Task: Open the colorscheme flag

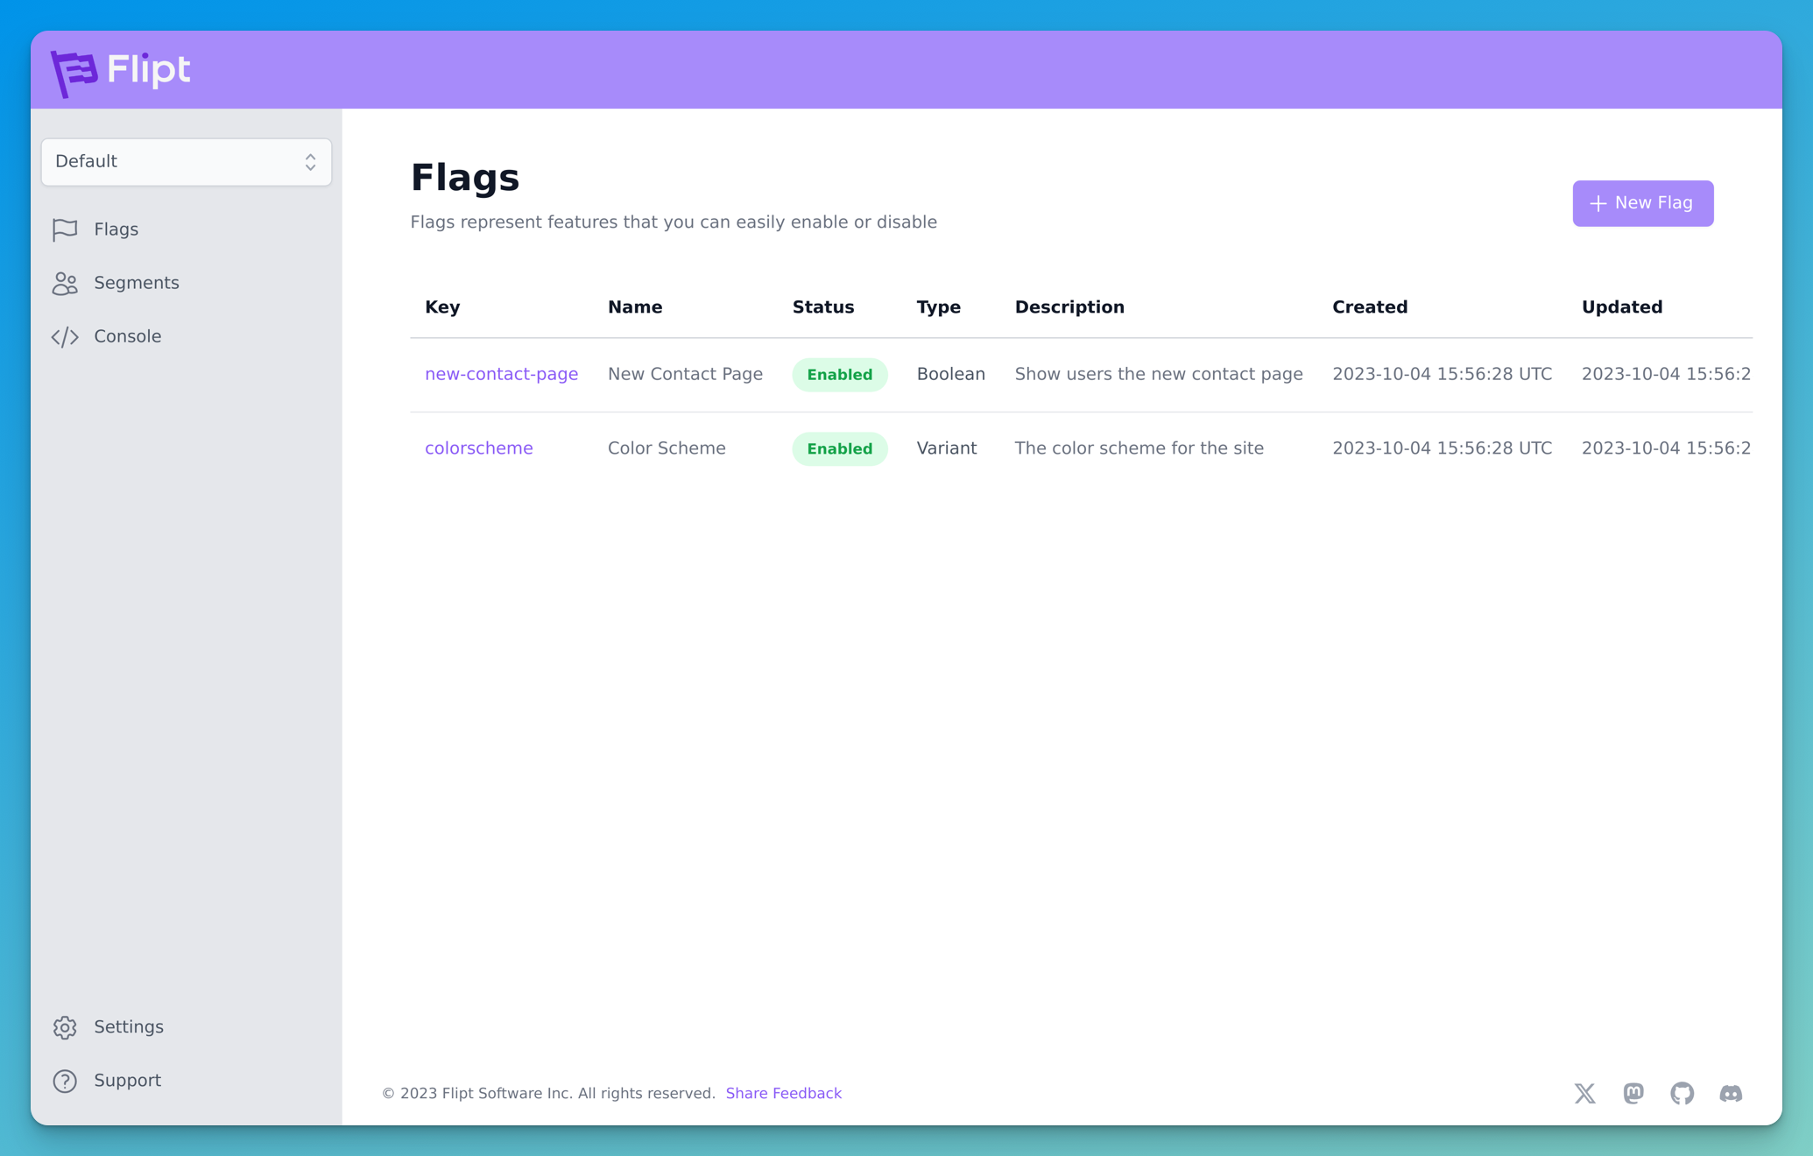Action: [x=478, y=448]
